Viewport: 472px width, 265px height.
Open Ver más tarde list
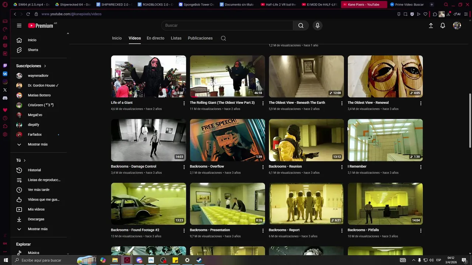point(39,190)
